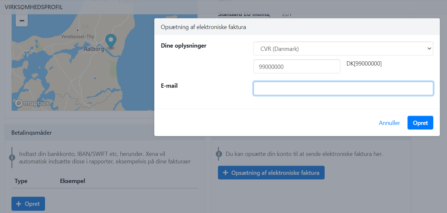
Task: Click plus icon on payment method Opret button
Action: [x=19, y=204]
